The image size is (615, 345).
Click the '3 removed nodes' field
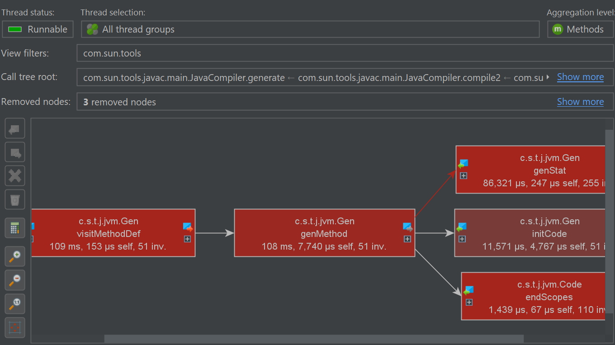tap(345, 102)
